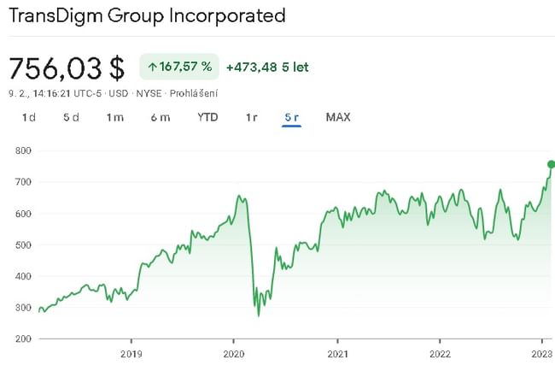555x365 pixels.
Task: Click the 756,03 $ current price
Action: [x=67, y=68]
